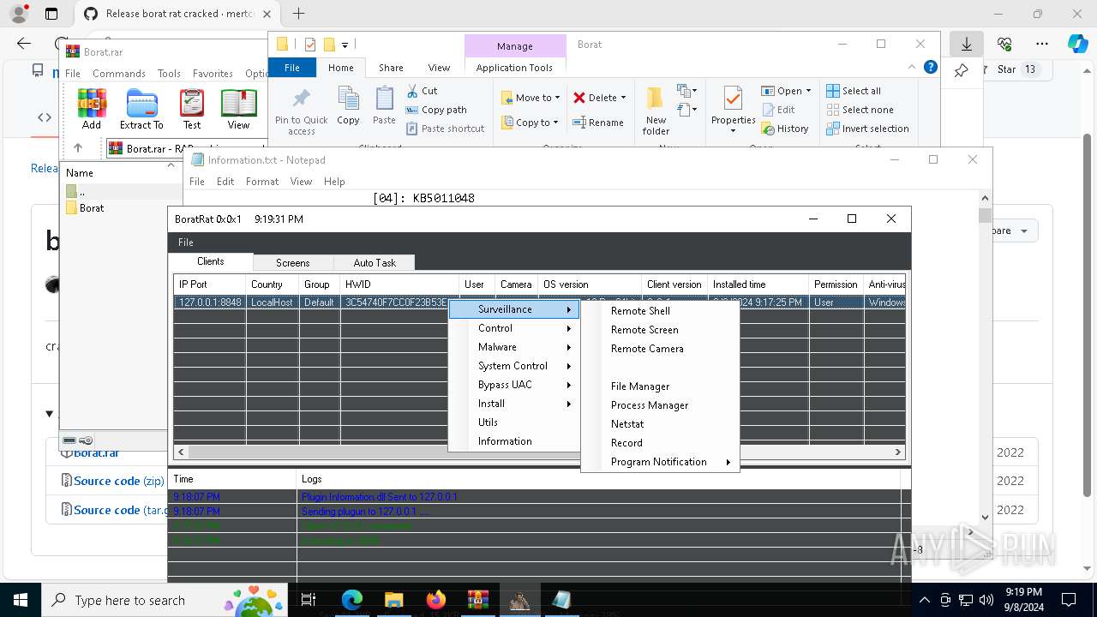
Task: Collapse the Explorer ribbon chevron
Action: pyautogui.click(x=912, y=67)
